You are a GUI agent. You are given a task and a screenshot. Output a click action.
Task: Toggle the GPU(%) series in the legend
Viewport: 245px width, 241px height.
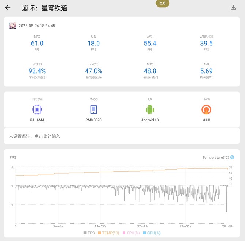tap(151, 233)
